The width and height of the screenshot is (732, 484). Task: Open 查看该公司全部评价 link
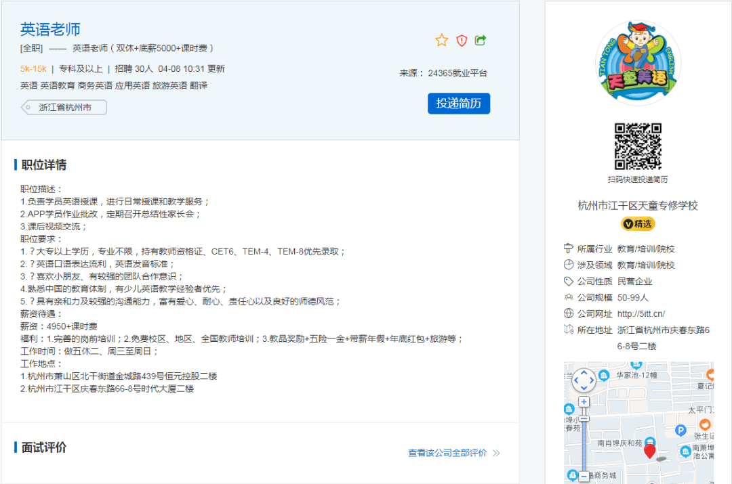tap(447, 453)
